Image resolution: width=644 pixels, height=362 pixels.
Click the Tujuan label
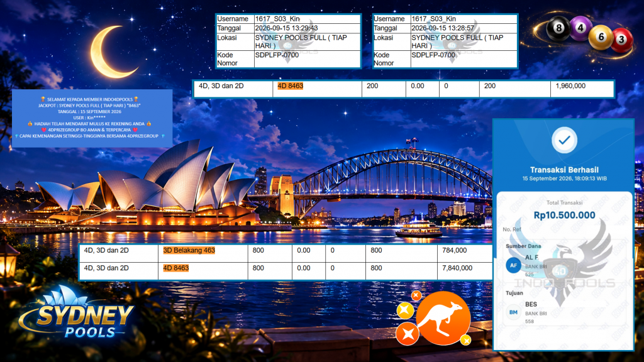pyautogui.click(x=514, y=293)
